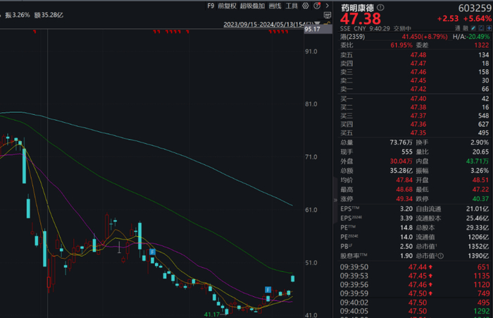Click the 委比 value 61.95%
Viewport: 493px width, 318px height.
(x=401, y=45)
